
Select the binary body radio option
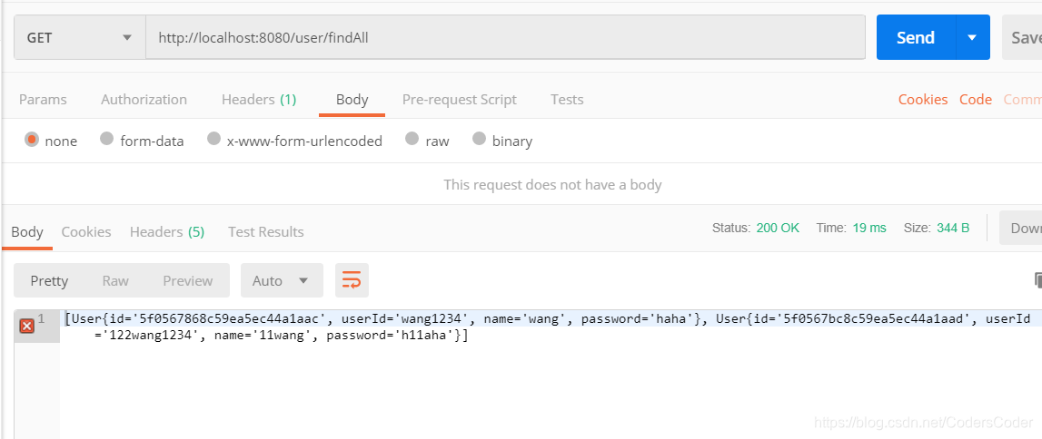[480, 140]
